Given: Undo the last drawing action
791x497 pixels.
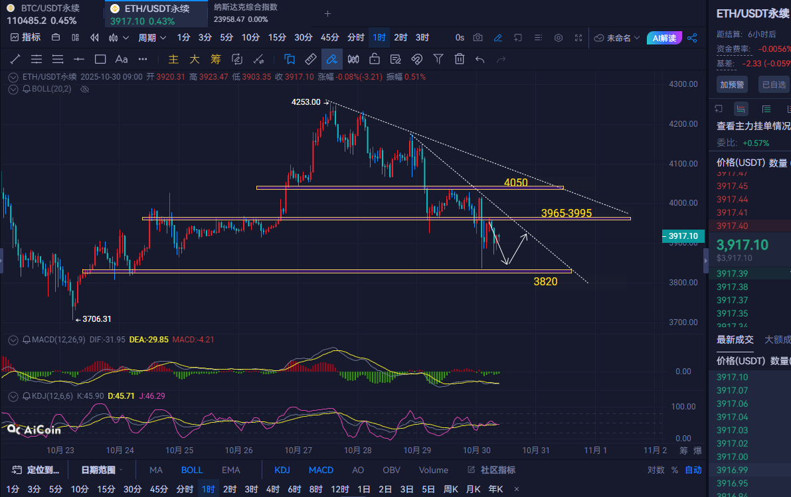Looking at the screenshot, I should point(480,59).
